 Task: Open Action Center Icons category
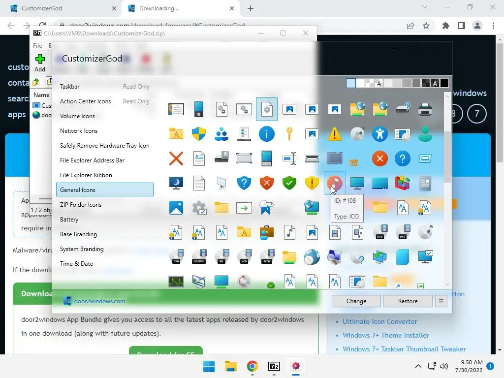pos(105,101)
